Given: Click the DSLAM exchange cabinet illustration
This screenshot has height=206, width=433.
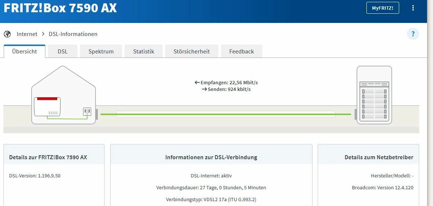Looking at the screenshot, I should (374, 95).
